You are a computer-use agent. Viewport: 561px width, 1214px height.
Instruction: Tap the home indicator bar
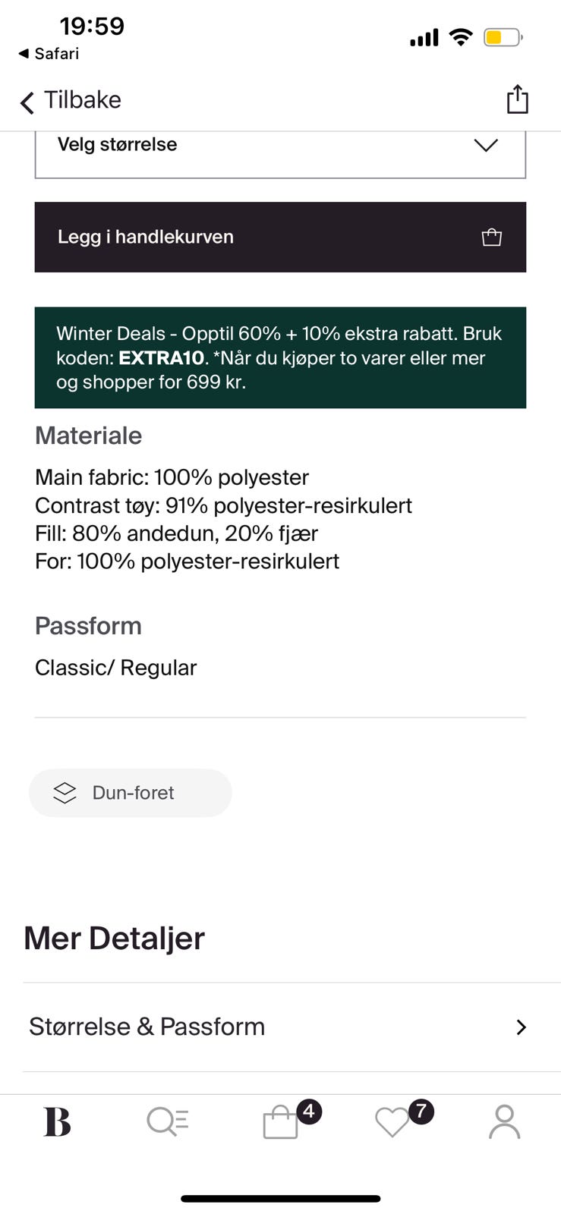click(280, 1199)
